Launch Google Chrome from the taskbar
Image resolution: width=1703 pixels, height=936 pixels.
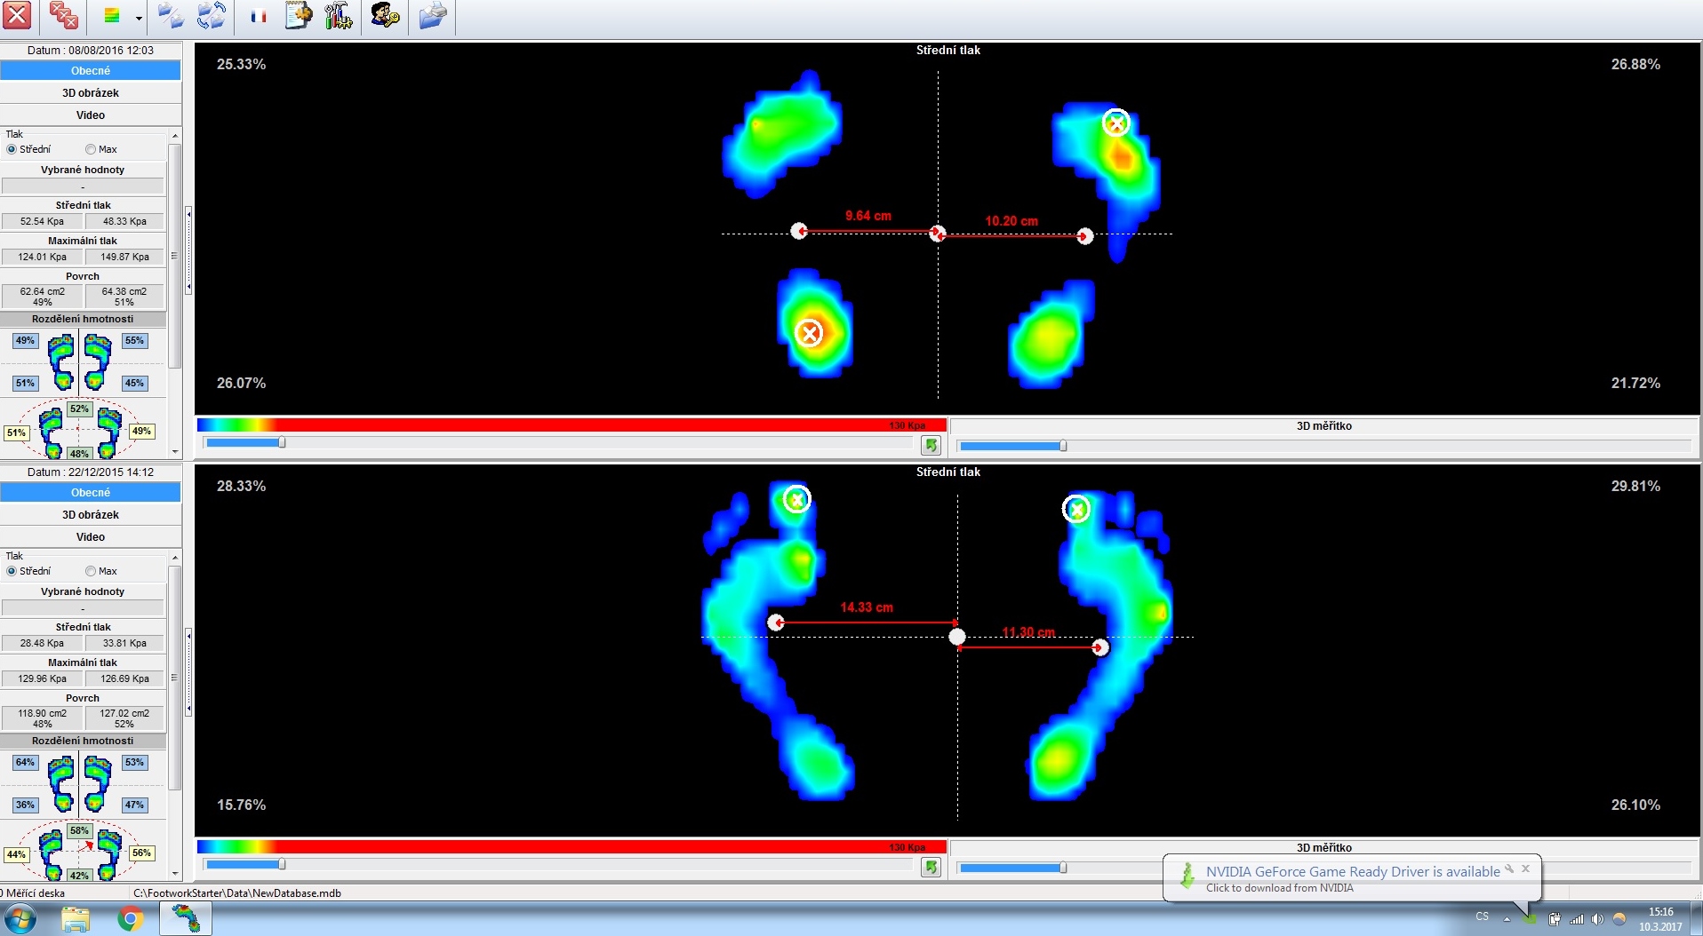point(131,919)
